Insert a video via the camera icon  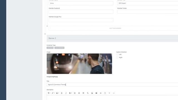tap(97, 93)
